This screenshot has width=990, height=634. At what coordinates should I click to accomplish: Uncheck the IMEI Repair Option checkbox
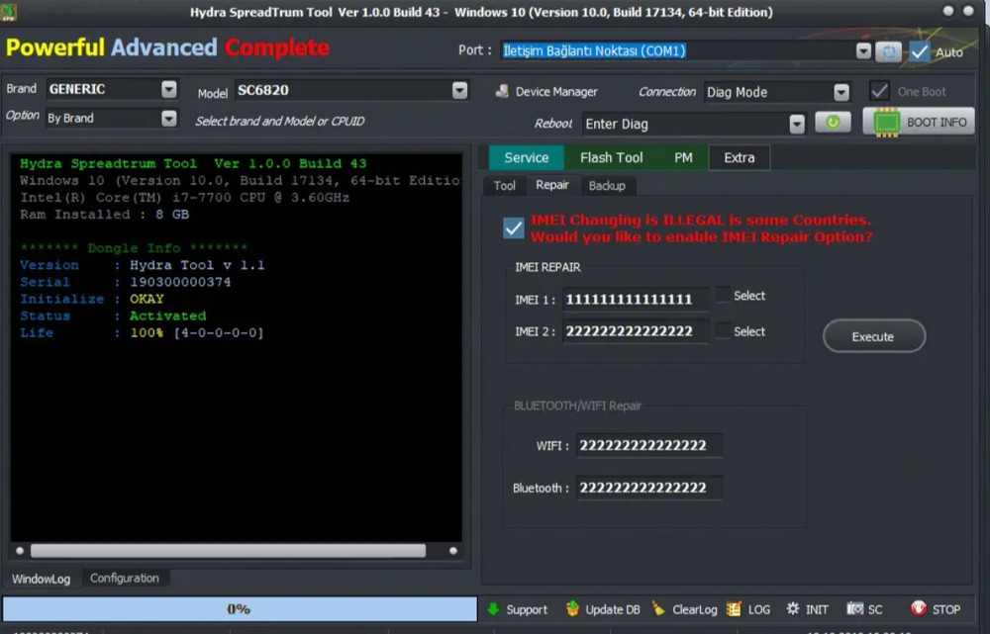point(513,227)
